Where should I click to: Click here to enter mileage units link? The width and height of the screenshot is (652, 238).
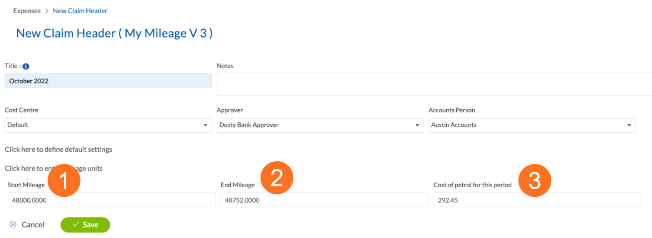(x=54, y=168)
